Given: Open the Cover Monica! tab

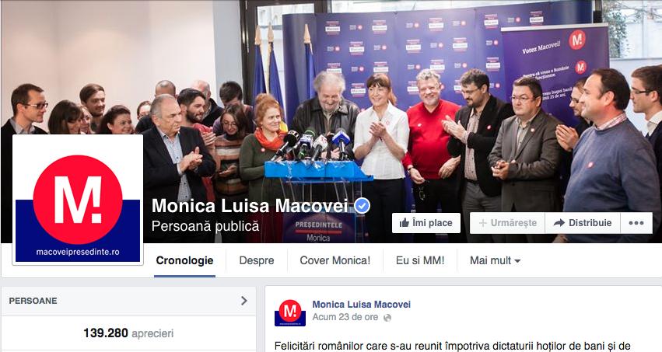Looking at the screenshot, I should click(x=335, y=260).
